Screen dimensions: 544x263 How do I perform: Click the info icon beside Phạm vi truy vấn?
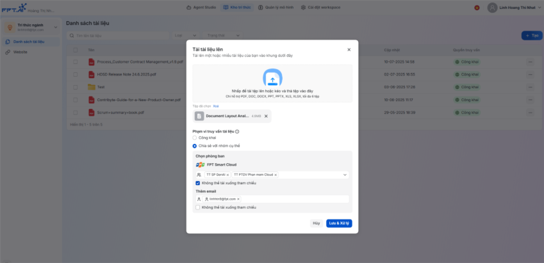(x=237, y=131)
